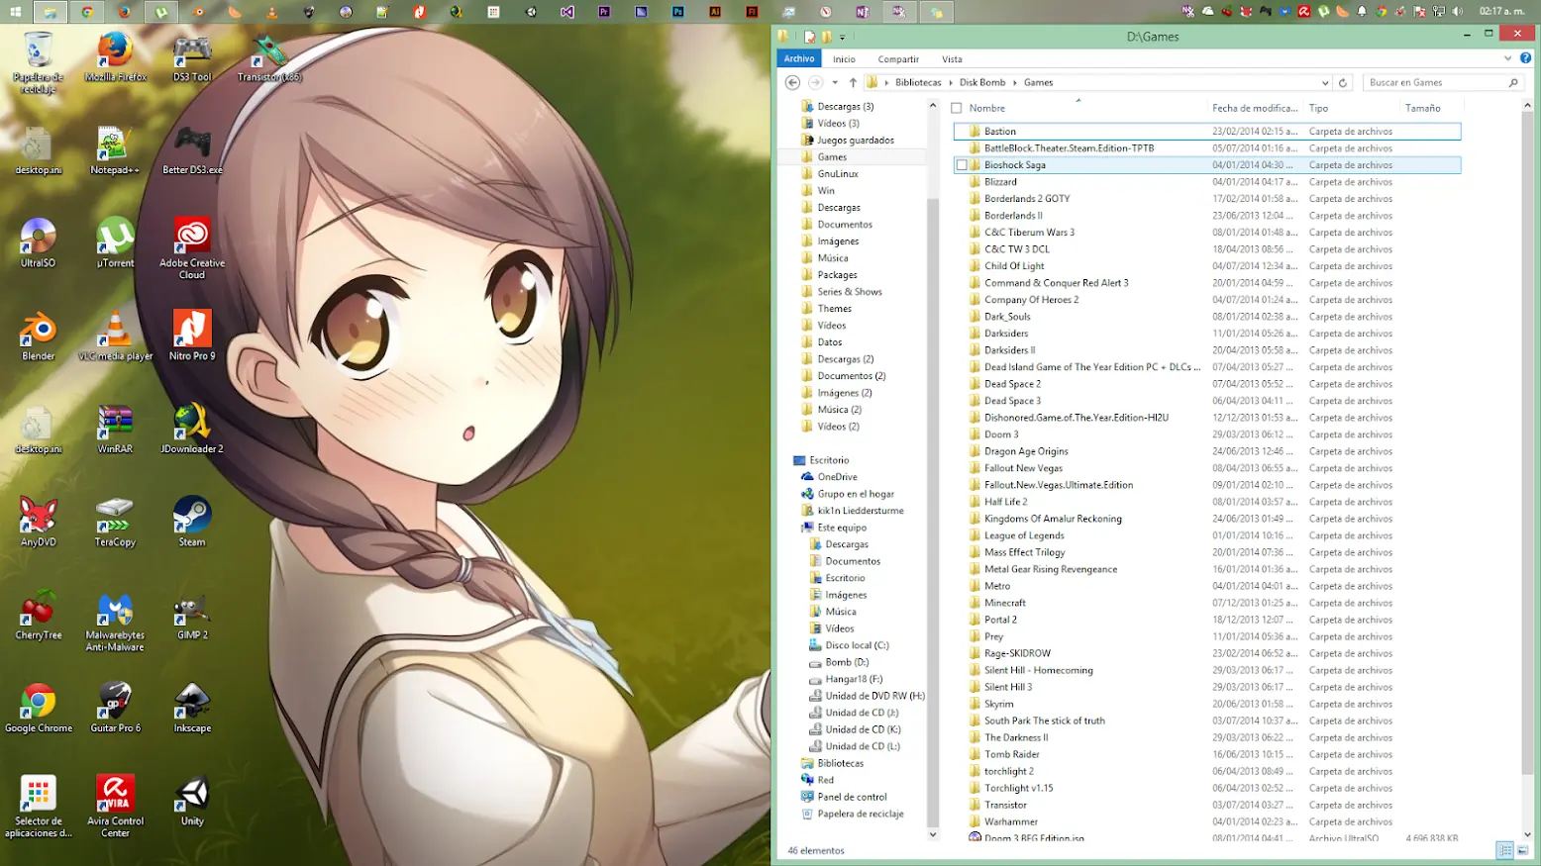Open Nitro Pro 9 icon

[x=192, y=336]
